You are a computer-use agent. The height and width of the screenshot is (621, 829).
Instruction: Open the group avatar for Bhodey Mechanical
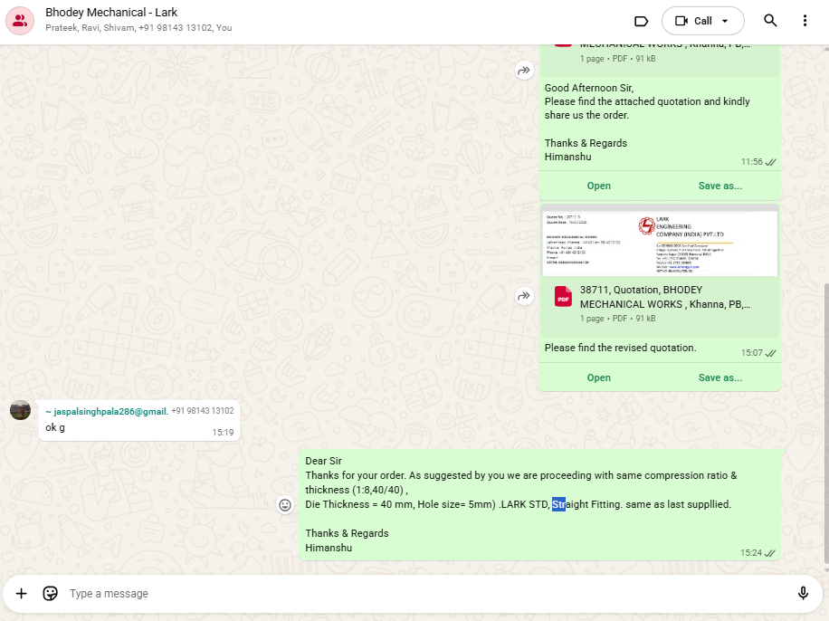point(20,20)
